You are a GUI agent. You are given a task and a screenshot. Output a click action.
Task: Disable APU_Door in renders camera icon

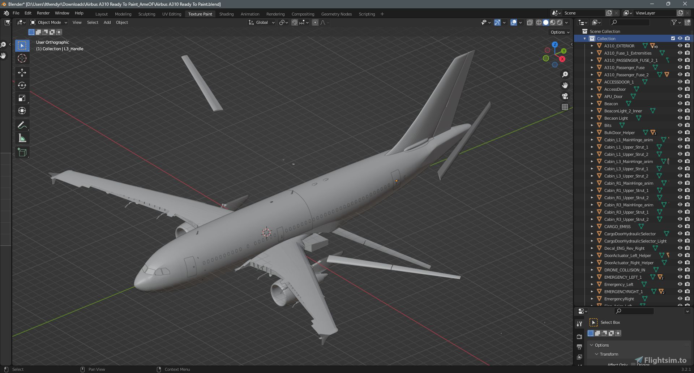tap(687, 97)
